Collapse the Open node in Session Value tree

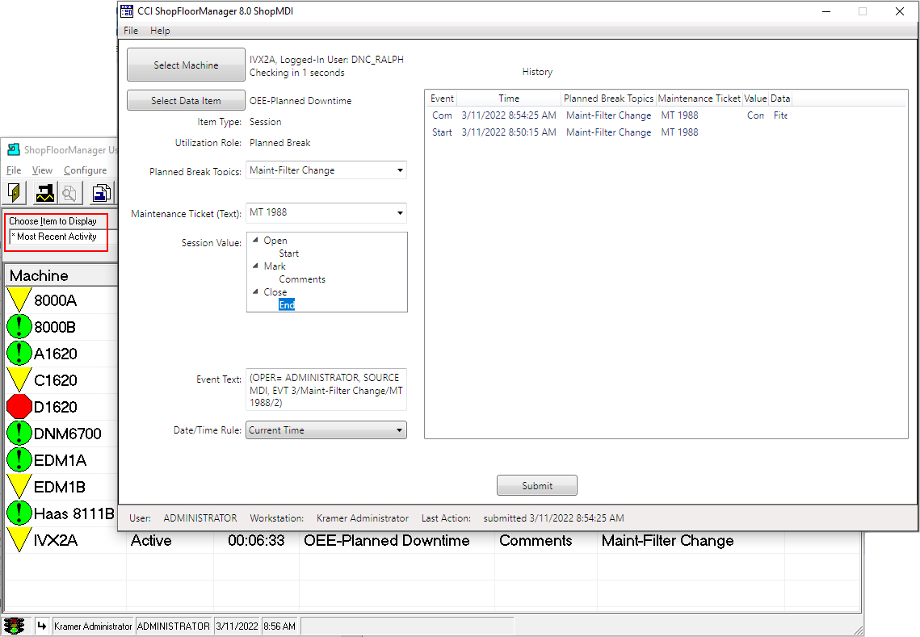(x=255, y=240)
